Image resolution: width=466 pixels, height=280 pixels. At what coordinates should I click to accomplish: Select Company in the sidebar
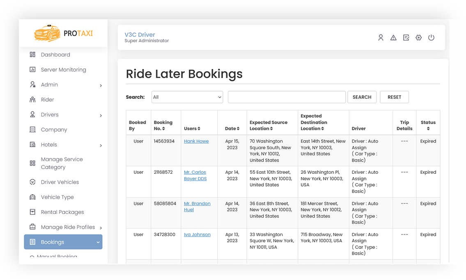(54, 130)
